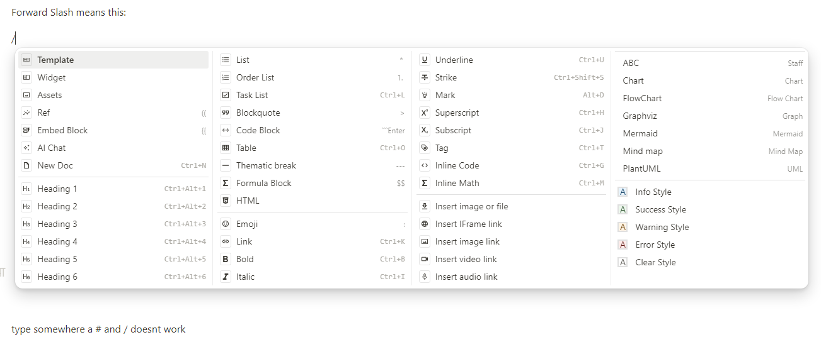Viewport: 821px width, 347px height.
Task: Click the Template icon in slash menu
Action: coord(26,60)
